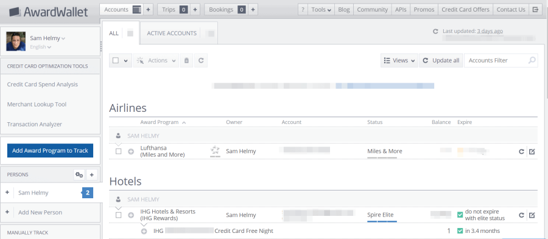Open the Bookings tab
Viewport: 548px width, 239px height.
[227, 10]
